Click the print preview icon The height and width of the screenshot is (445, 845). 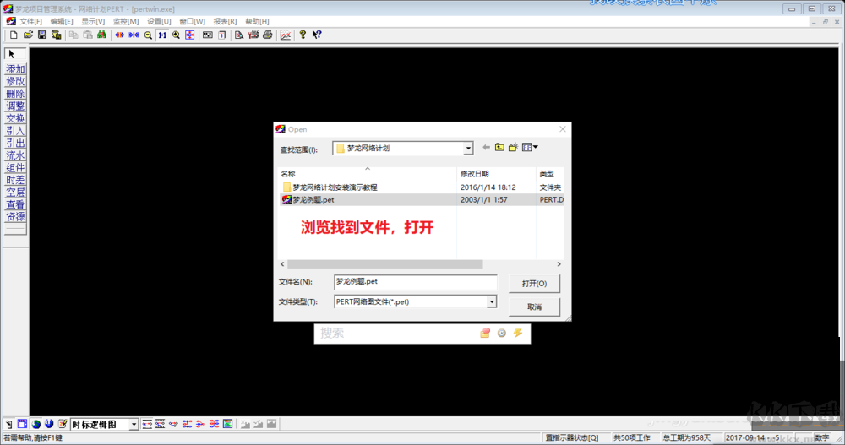pos(239,35)
